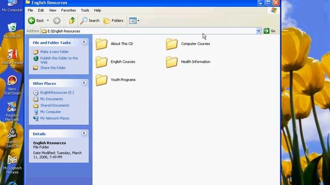
Task: Select the Computer Courses folder icon
Action: click(x=172, y=44)
